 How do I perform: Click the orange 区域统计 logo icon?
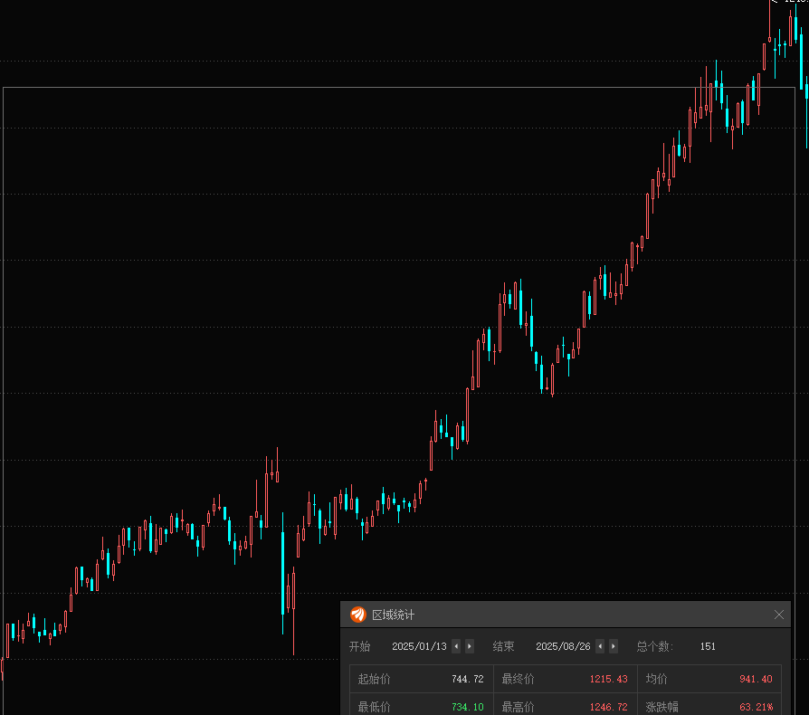pyautogui.click(x=358, y=615)
